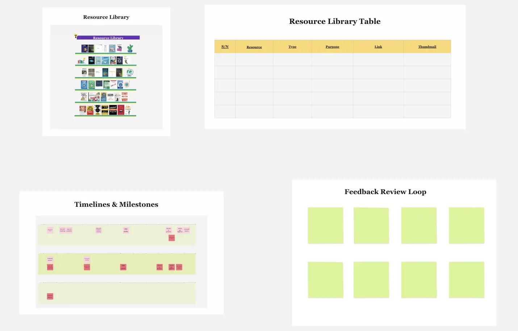Click dark pink 'kick off meeting' note in middle lane
This screenshot has height=331, width=518.
(x=50, y=267)
